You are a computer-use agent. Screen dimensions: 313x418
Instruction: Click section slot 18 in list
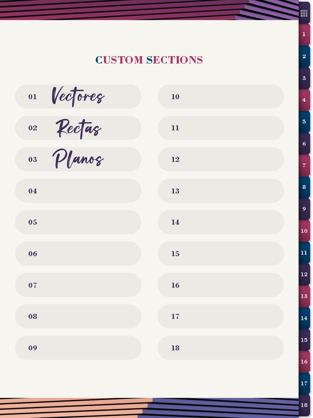(x=220, y=348)
